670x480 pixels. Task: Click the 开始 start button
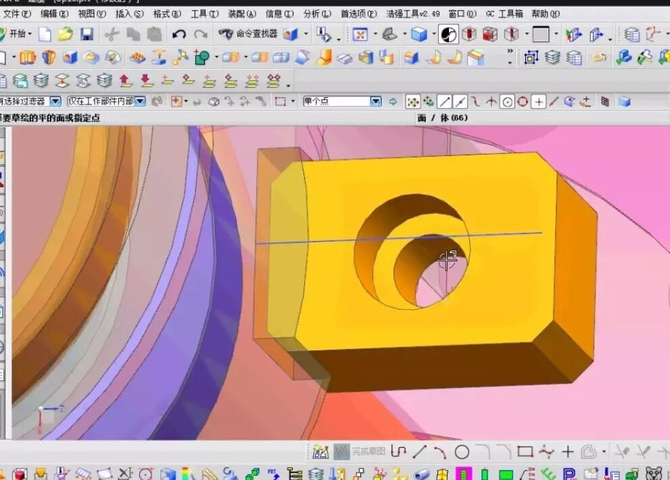coord(16,34)
